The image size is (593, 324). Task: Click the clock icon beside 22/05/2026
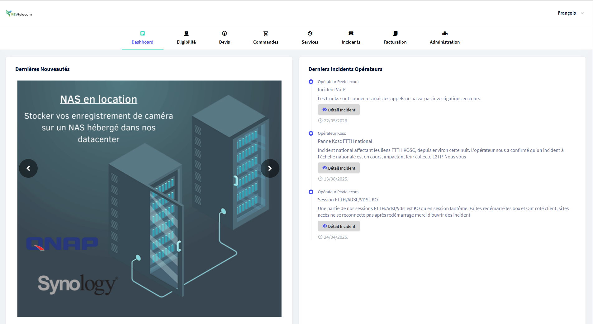320,120
